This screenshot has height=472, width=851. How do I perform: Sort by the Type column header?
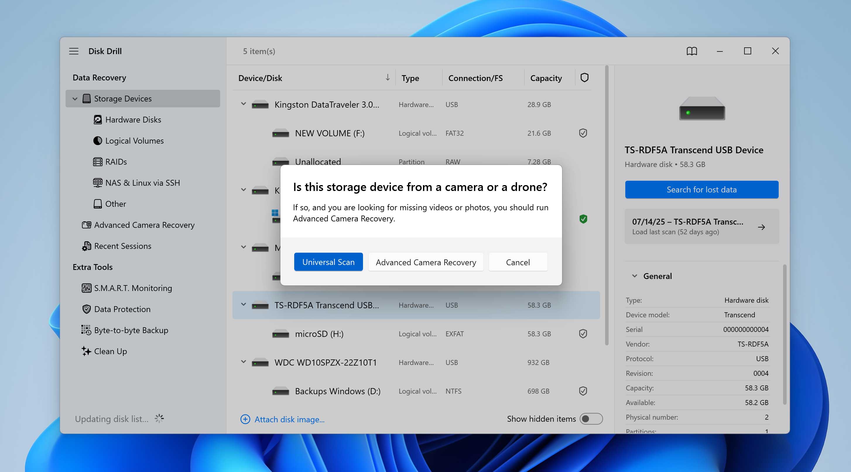tap(410, 78)
